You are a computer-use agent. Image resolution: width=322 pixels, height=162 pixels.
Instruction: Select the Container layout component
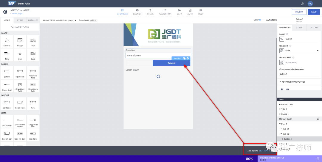pos(7,104)
